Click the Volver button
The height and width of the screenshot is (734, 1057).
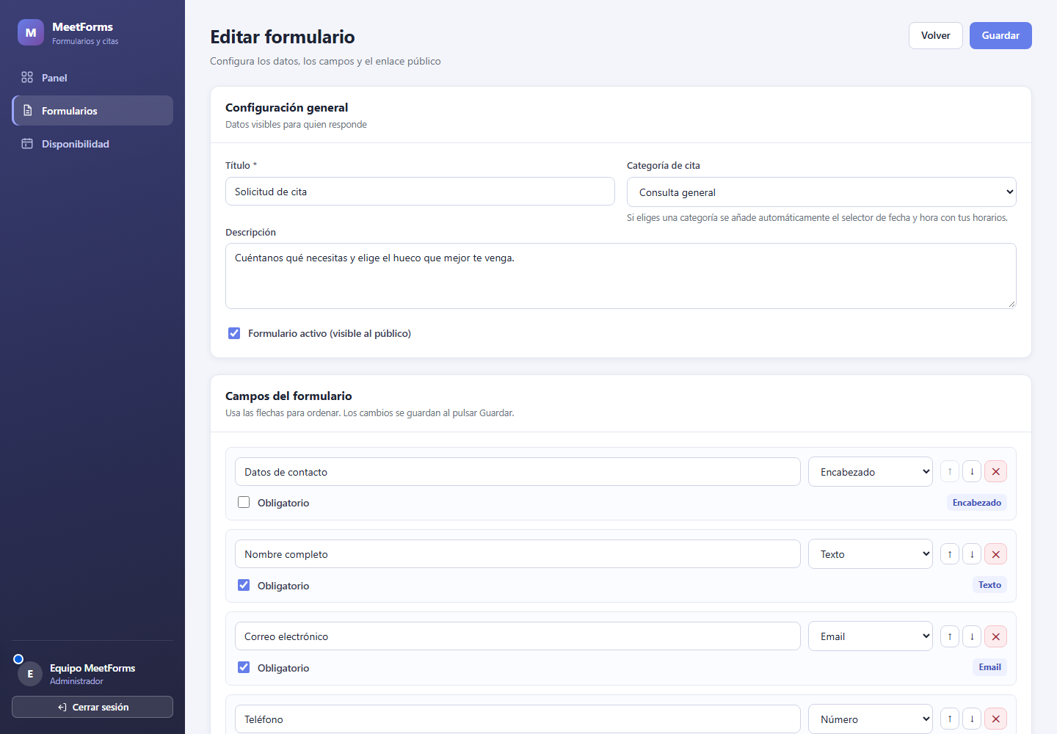click(x=936, y=35)
